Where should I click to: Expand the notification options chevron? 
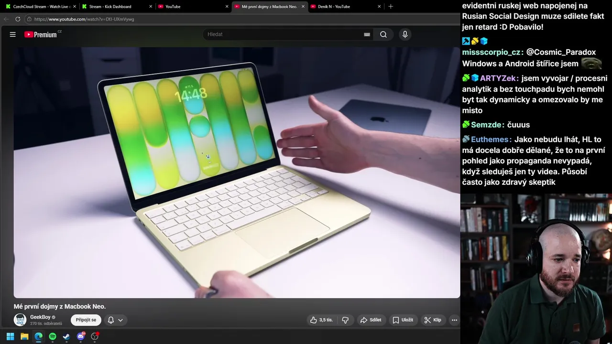pos(120,320)
